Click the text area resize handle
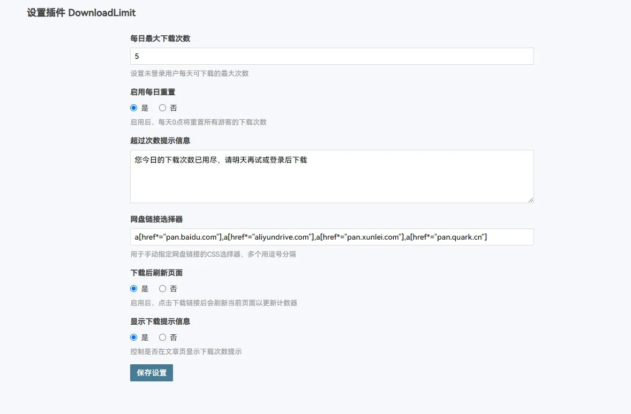Viewport: 631px width, 414px height. click(x=530, y=200)
